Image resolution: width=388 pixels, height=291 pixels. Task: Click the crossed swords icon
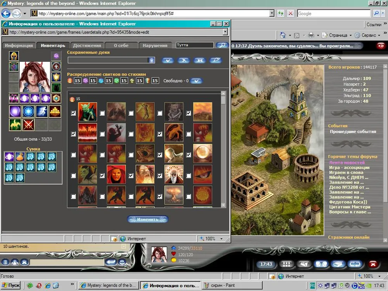point(28,125)
